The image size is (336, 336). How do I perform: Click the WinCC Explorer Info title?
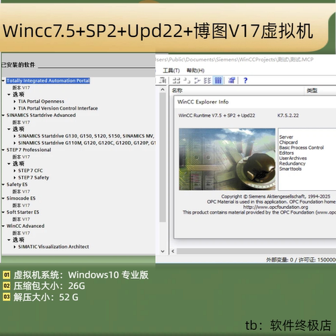pyautogui.click(x=203, y=102)
